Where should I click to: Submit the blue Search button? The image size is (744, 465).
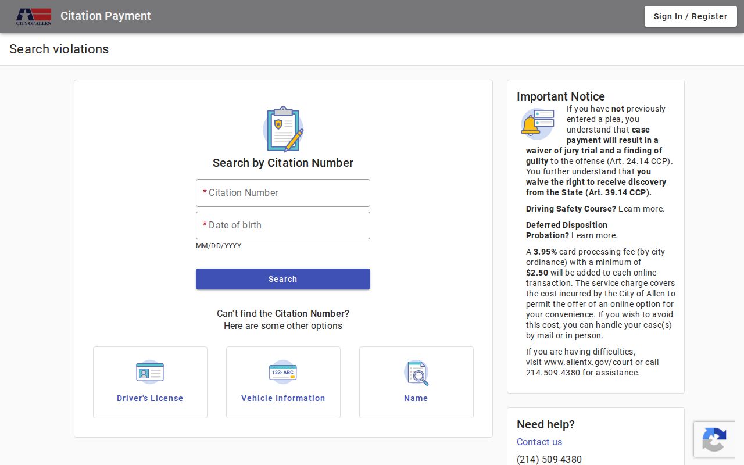[283, 279]
